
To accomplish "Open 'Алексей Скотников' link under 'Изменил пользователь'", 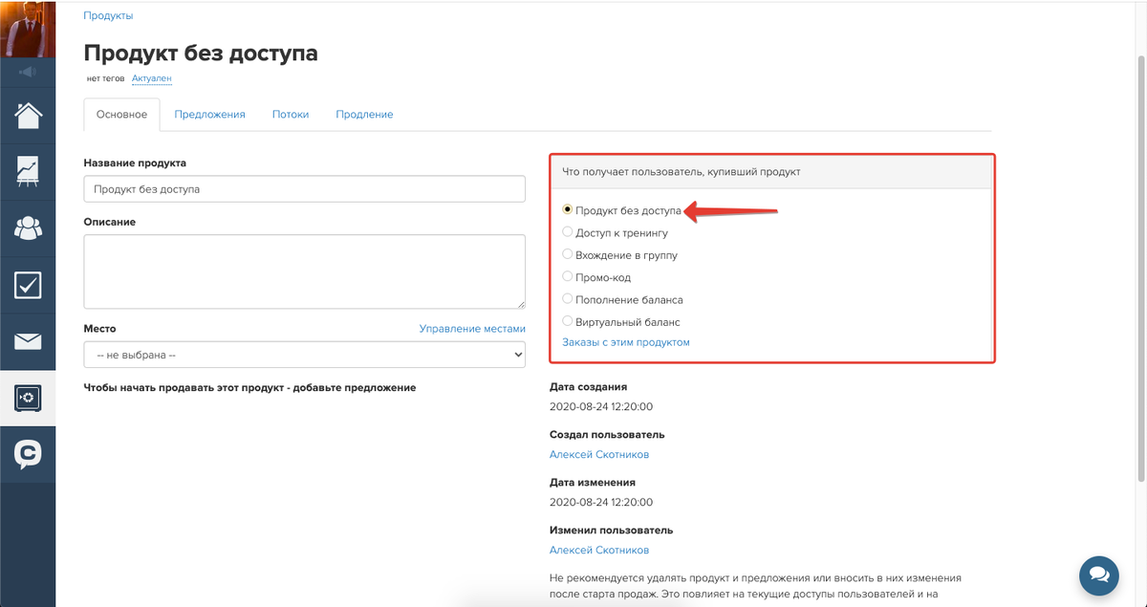I will pos(599,550).
